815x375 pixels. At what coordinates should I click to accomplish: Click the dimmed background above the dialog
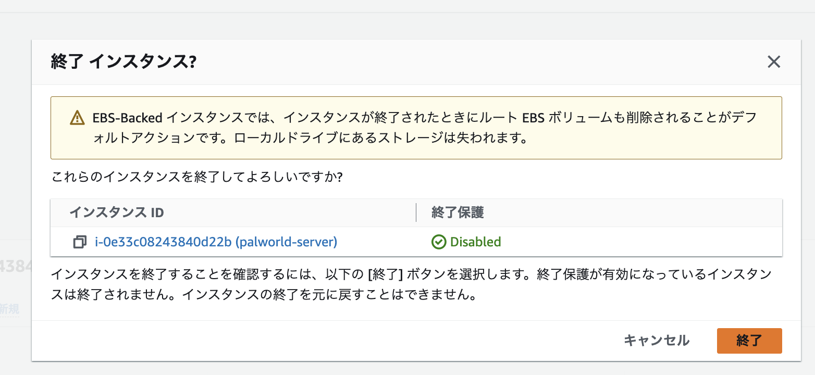pos(406,23)
